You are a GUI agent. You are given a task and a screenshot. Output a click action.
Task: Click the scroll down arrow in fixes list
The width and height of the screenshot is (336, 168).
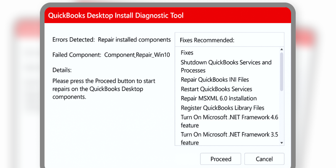[x=281, y=143]
